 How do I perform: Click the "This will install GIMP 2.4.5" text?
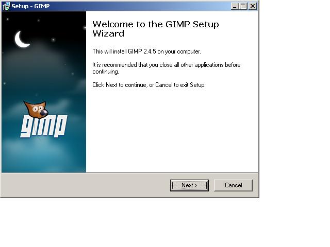coord(146,51)
